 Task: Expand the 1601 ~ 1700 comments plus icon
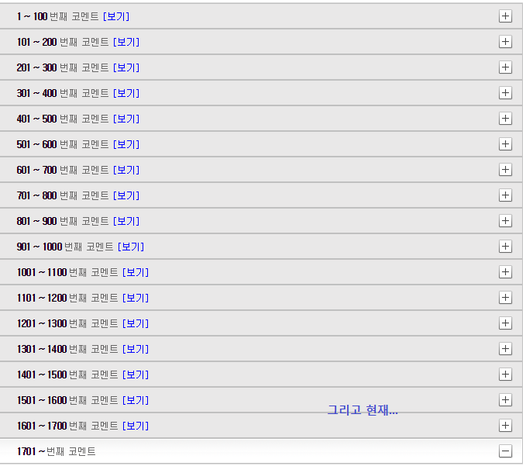click(x=505, y=426)
